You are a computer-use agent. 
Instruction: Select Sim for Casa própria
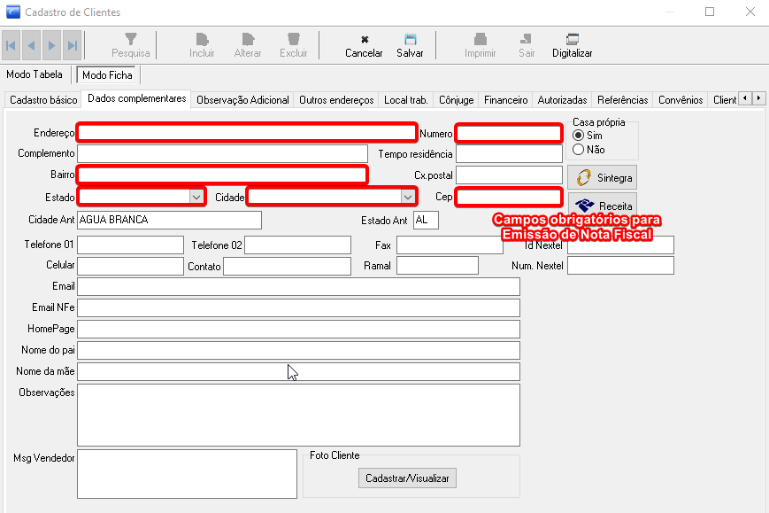pyautogui.click(x=579, y=136)
